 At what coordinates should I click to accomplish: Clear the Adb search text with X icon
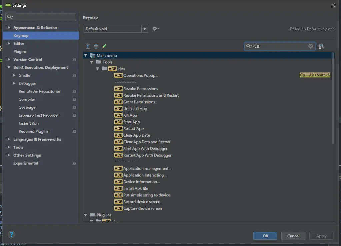[x=311, y=46]
